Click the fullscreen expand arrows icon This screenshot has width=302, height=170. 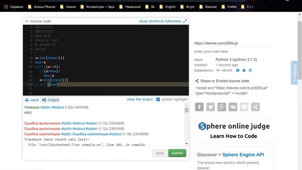coord(185,21)
